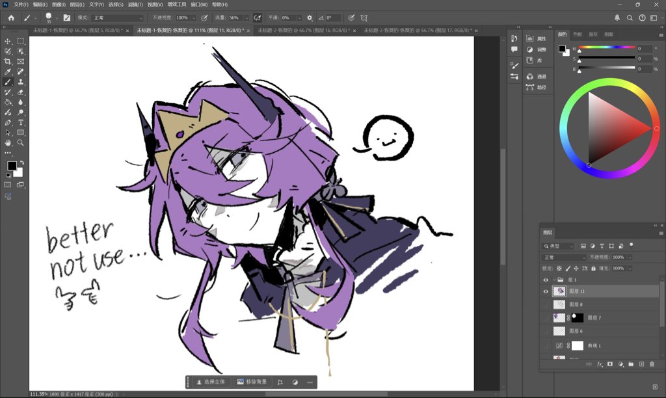Image resolution: width=666 pixels, height=398 pixels.
Task: Show the 曲线 1 layer visibility box
Action: [x=546, y=346]
